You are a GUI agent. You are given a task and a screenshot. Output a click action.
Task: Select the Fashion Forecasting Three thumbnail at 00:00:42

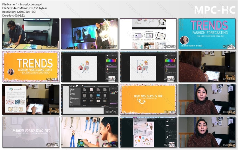(x=31, y=67)
